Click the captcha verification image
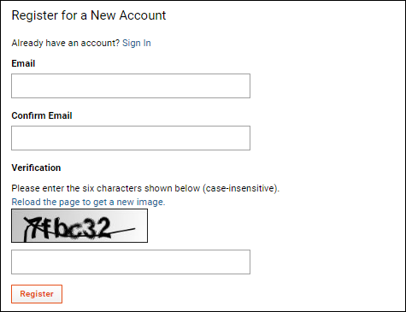Image resolution: width=406 pixels, height=312 pixels. [x=79, y=226]
